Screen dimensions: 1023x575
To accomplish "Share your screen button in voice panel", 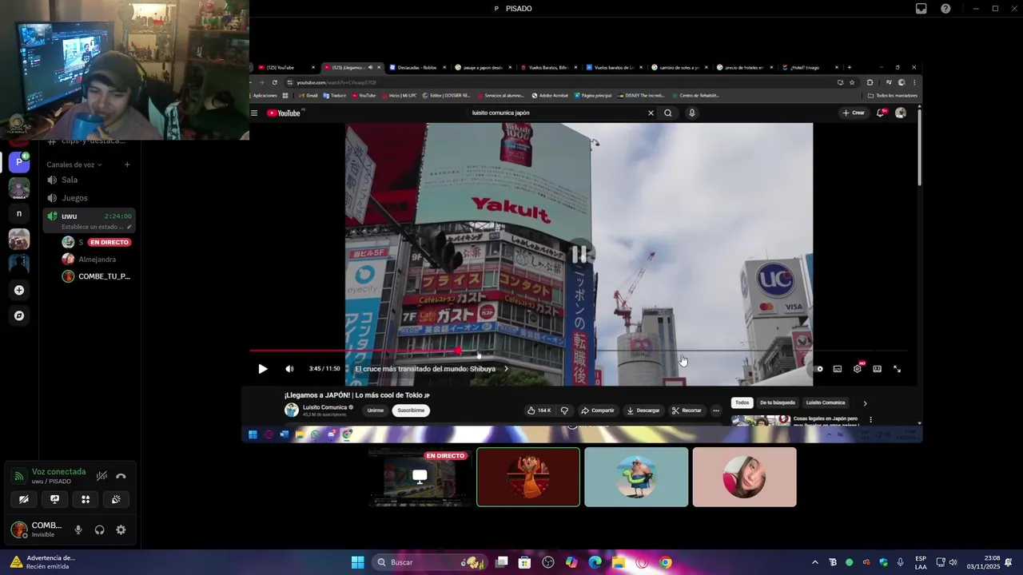I will (x=54, y=499).
